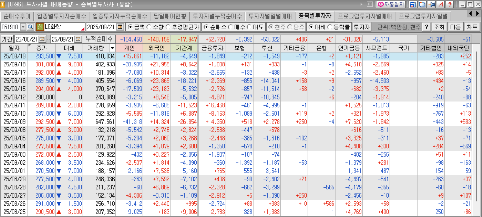Switch to the 당일매매현황 tab

click(x=170, y=16)
